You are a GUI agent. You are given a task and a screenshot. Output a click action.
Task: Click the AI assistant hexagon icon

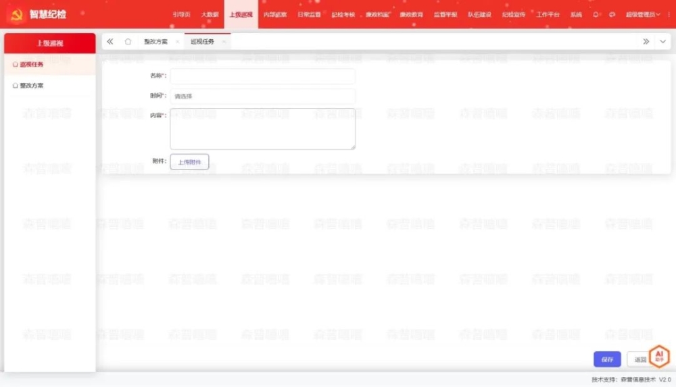pos(659,357)
